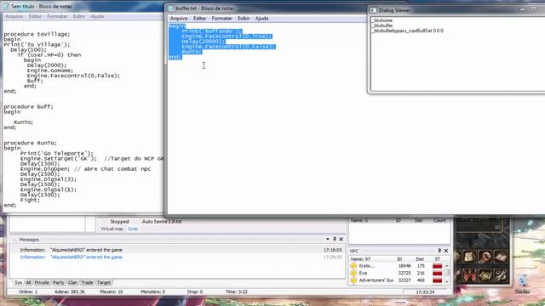545x306 pixels.
Task: Switch to the Trade messages tab
Action: click(87, 283)
